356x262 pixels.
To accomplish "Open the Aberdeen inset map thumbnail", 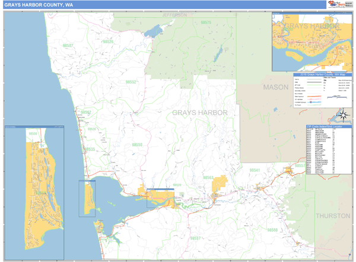I will 312,41.
